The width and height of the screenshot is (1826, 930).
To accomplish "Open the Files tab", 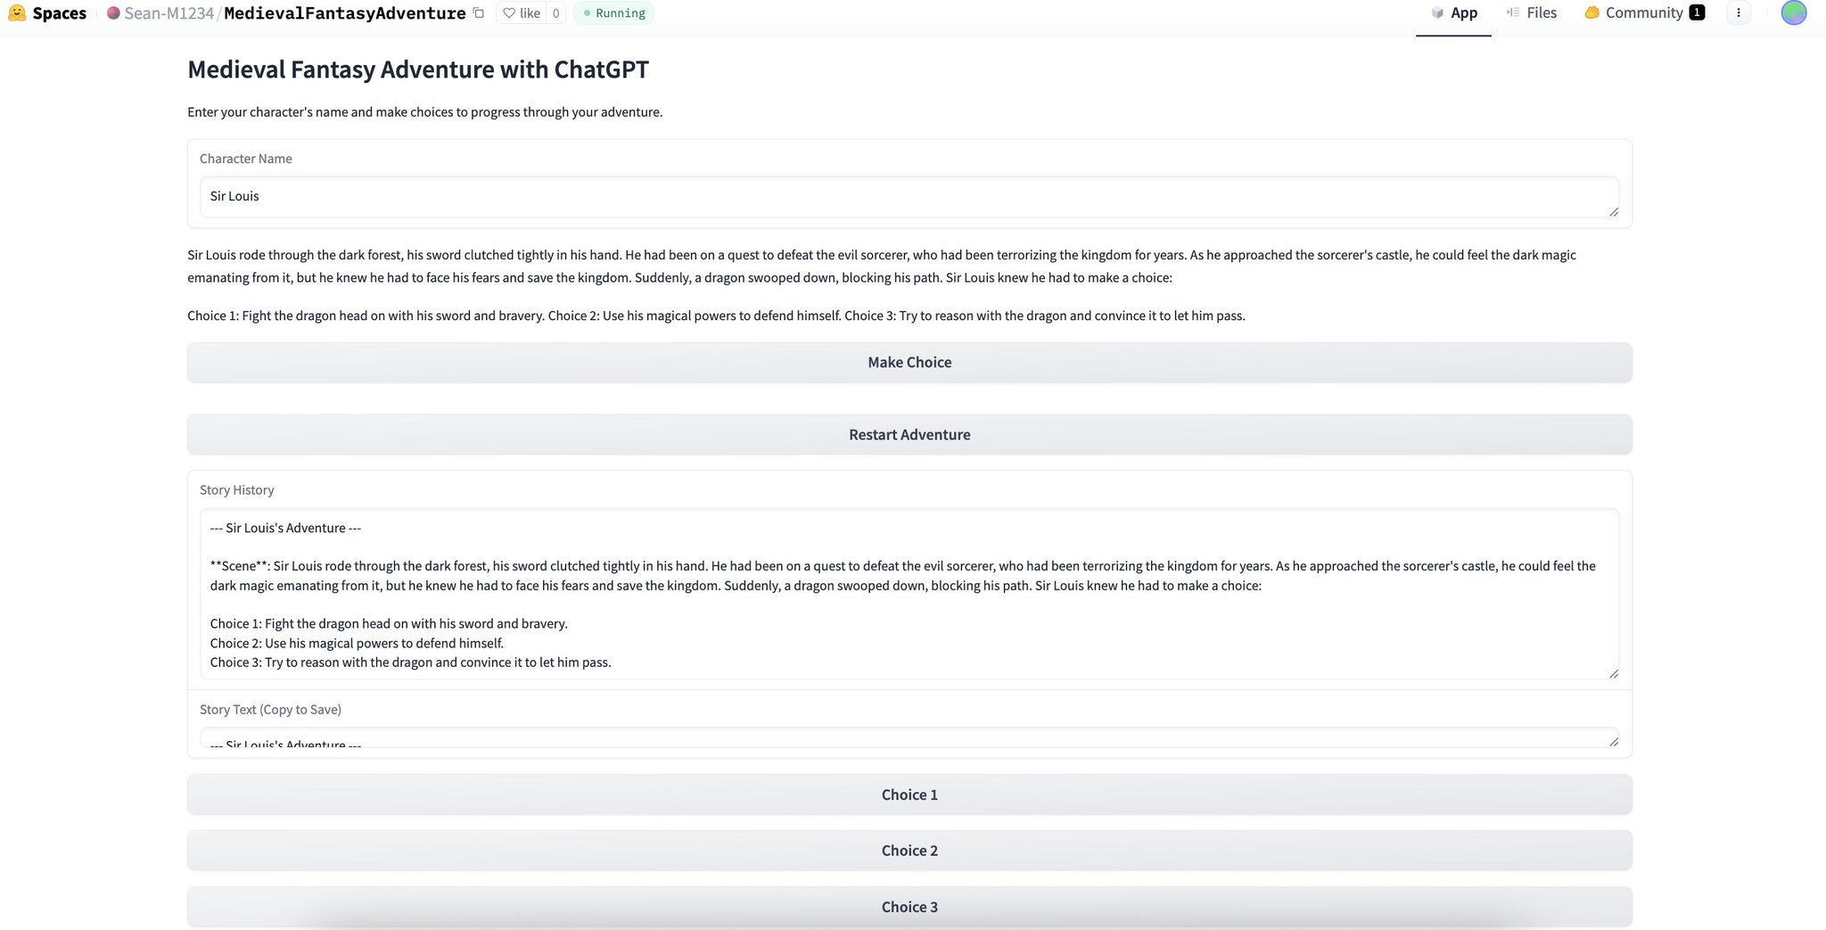I will click(1532, 12).
